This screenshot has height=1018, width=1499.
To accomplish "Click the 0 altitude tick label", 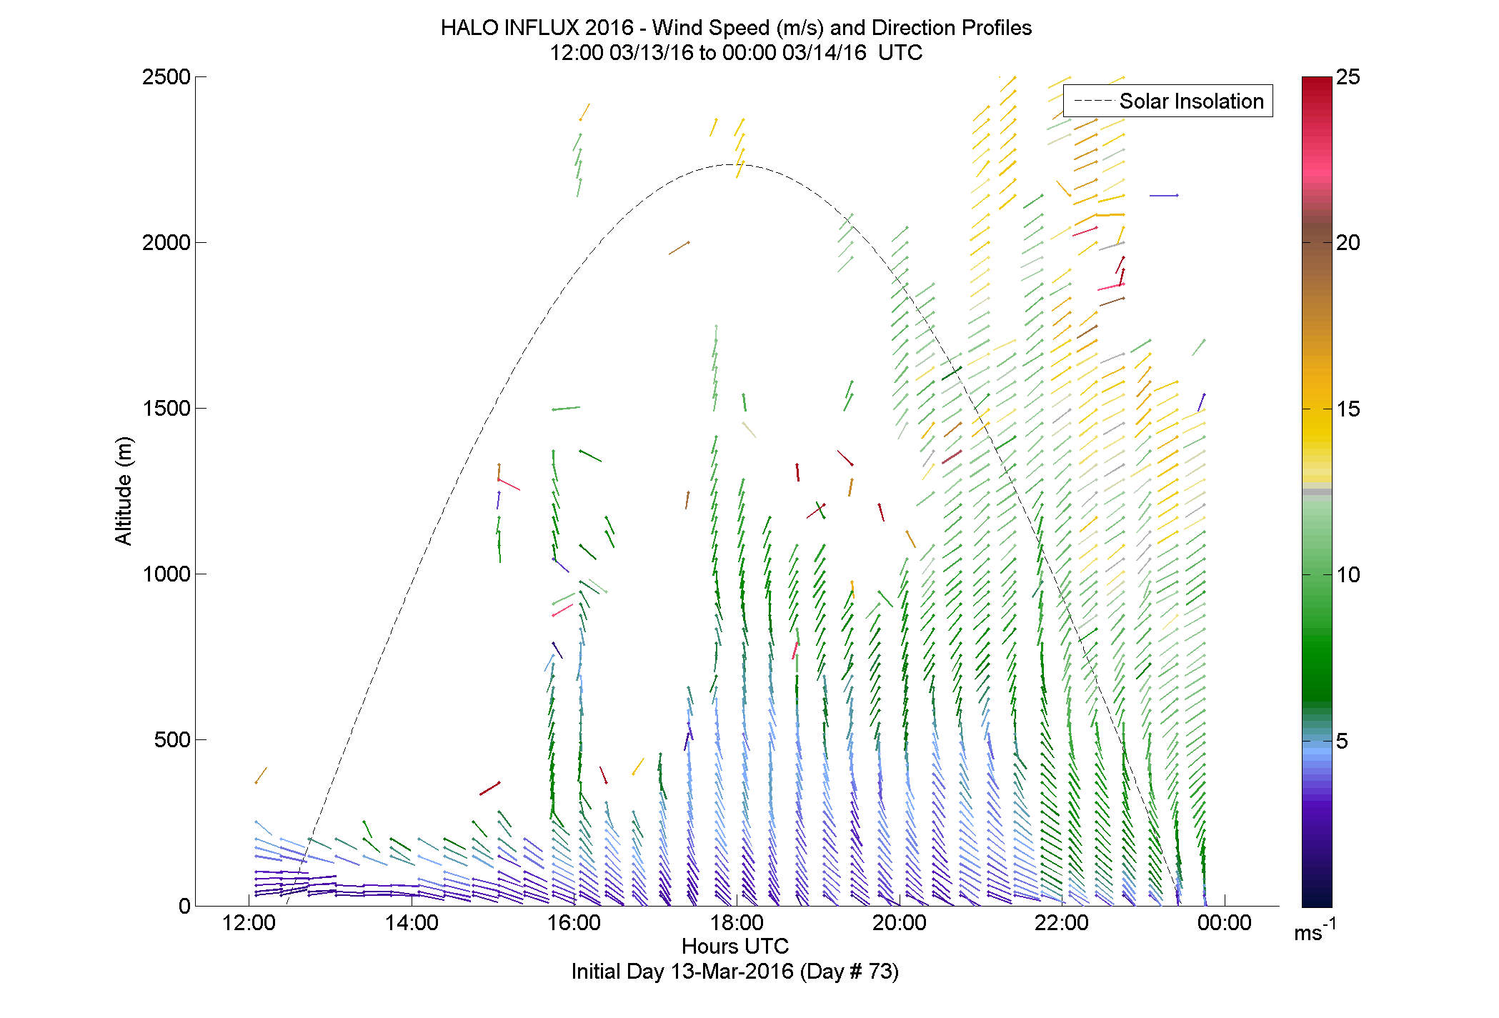I will pos(184,906).
